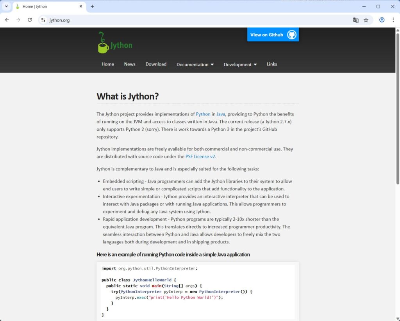Expand the Development dropdown menu
Screen dimensions: 400x321
point(240,64)
